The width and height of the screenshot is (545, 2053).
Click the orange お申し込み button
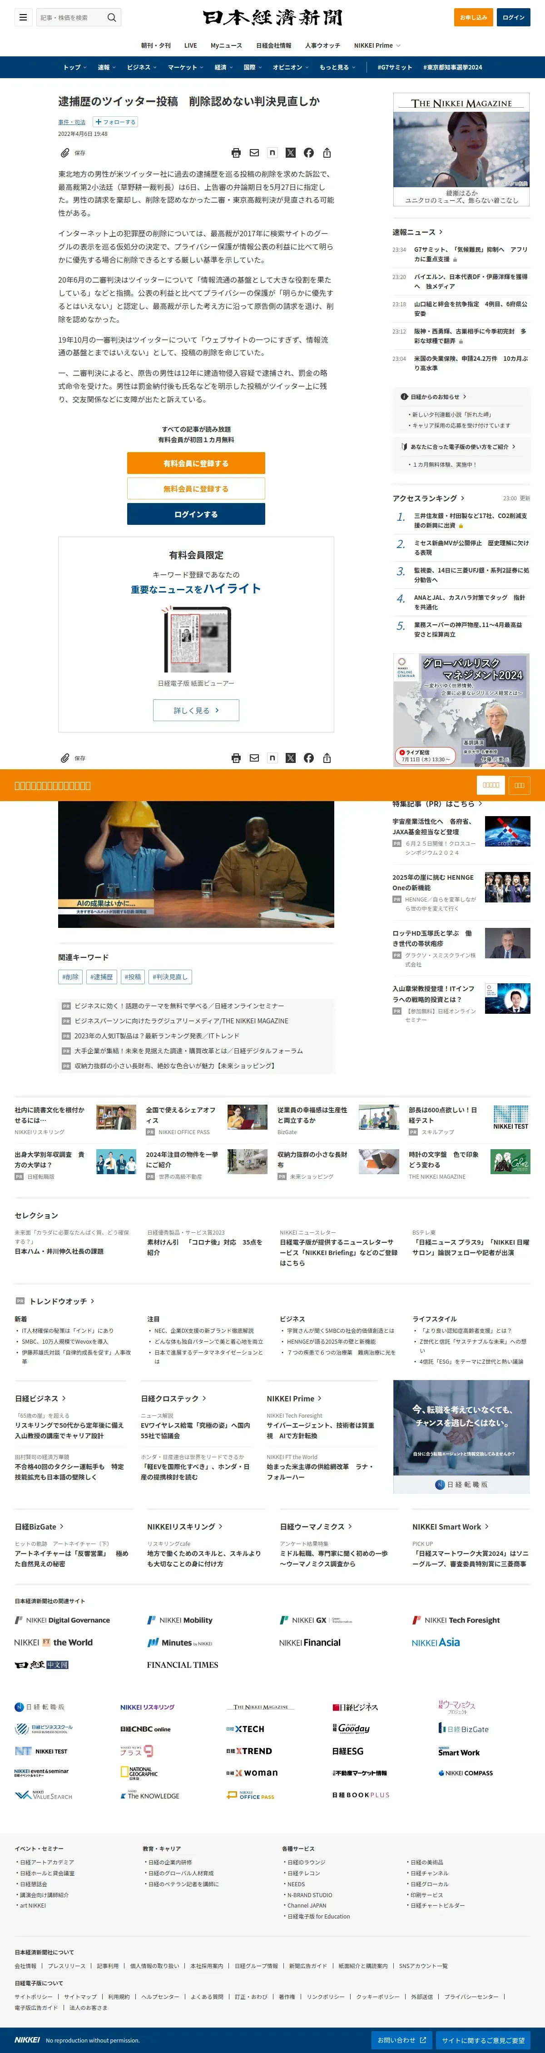473,17
